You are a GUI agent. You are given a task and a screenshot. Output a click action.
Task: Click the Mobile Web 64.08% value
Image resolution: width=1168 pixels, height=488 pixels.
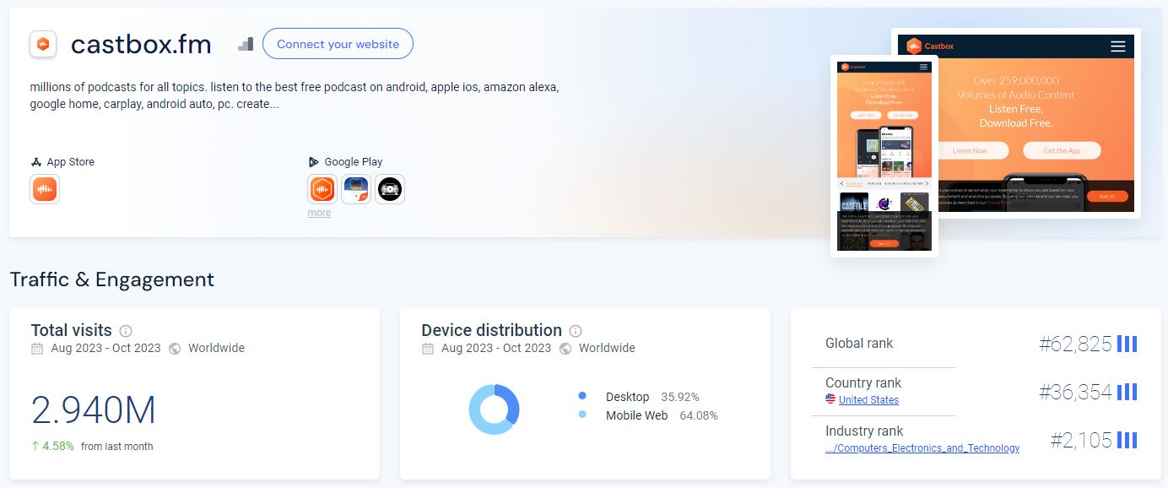[698, 415]
